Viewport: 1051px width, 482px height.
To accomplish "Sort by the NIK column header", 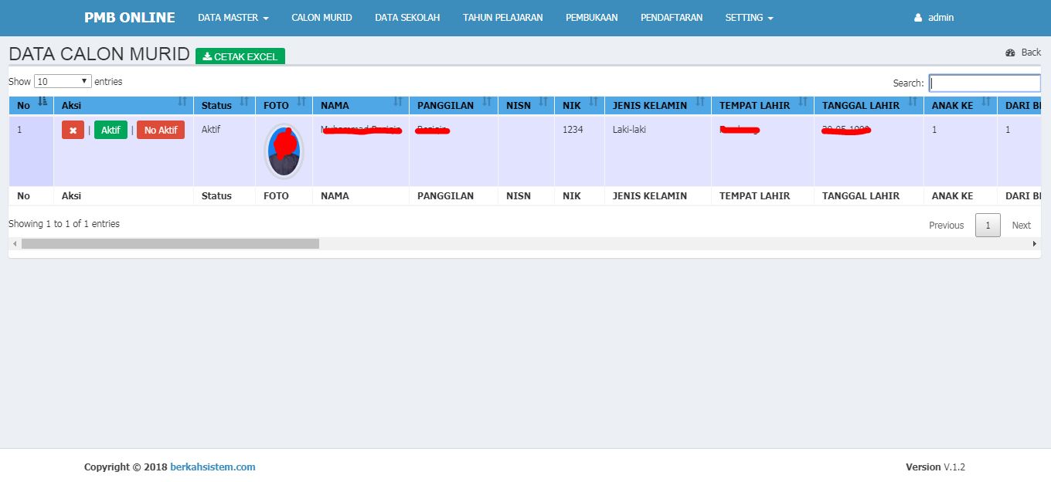I will (579, 105).
